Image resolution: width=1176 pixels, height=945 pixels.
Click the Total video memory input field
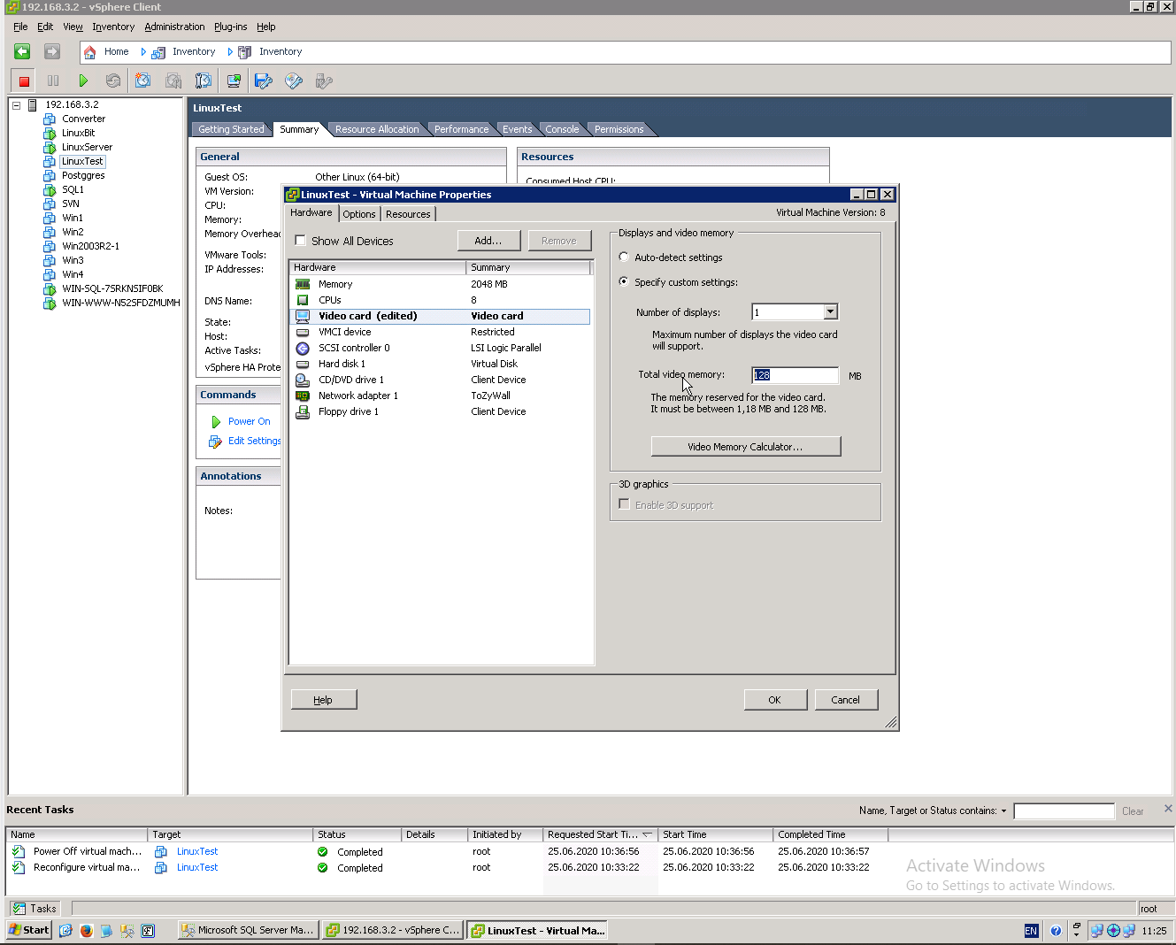coord(795,375)
